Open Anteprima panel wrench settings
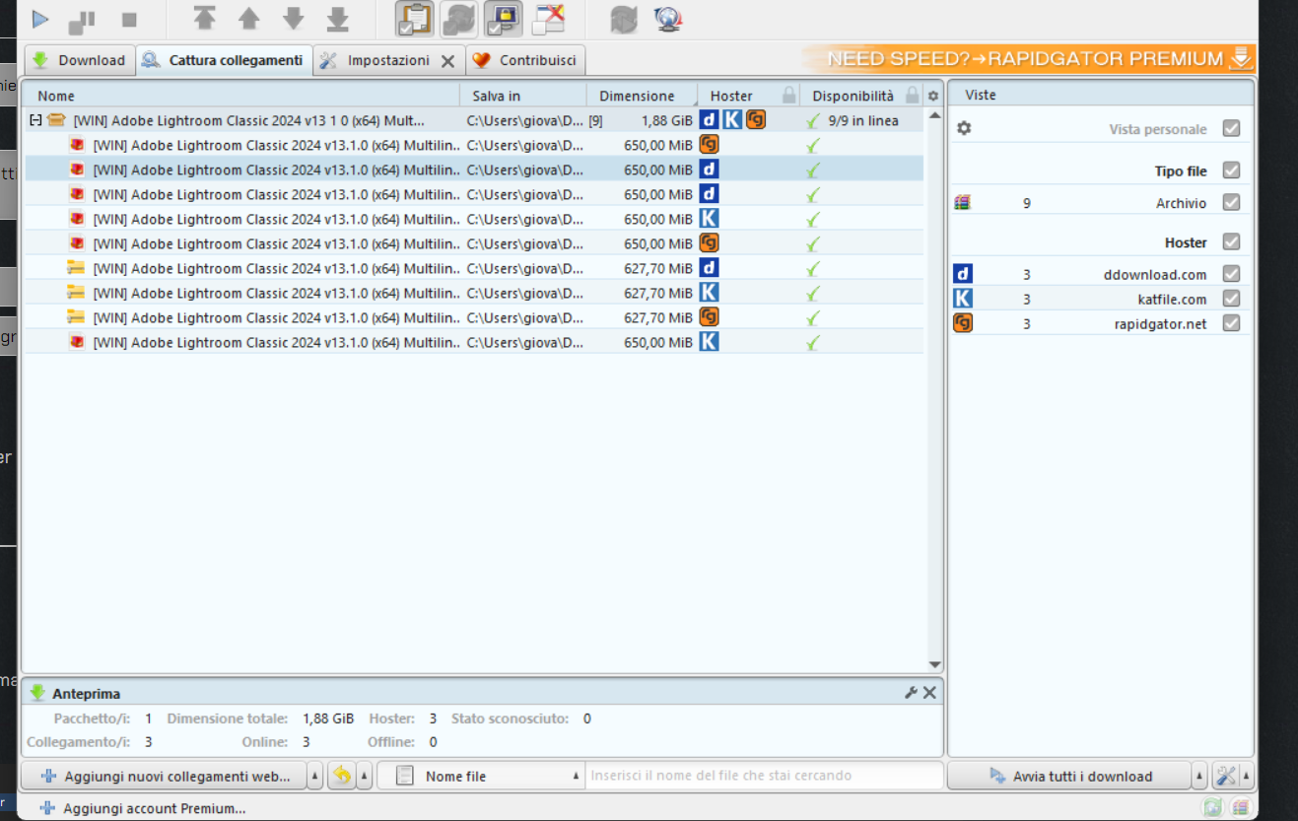Viewport: 1298px width, 821px height. 911,693
